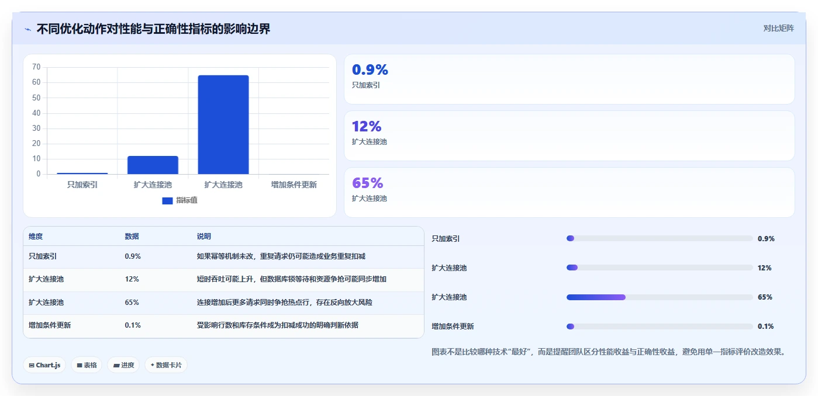Select the 数据卡片 chip
The image size is (818, 396).
(166, 365)
